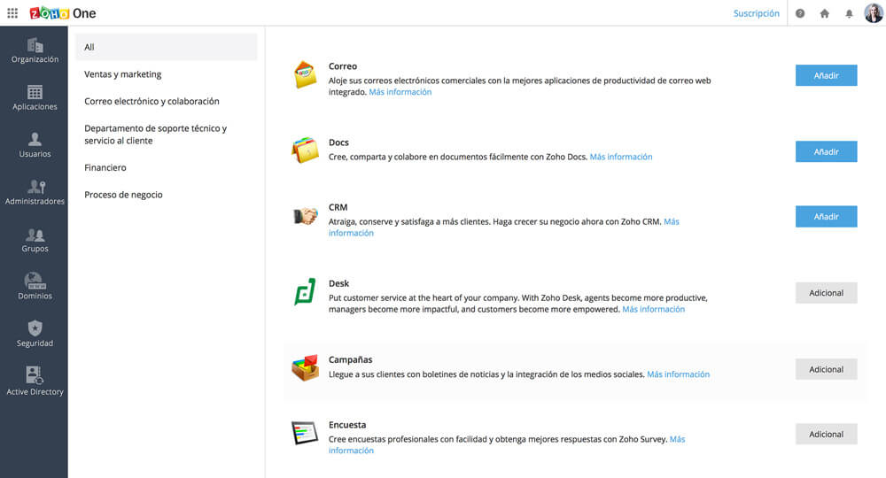Select Correo electrónico y colaboración category
This screenshot has height=478, width=886.
click(x=152, y=101)
